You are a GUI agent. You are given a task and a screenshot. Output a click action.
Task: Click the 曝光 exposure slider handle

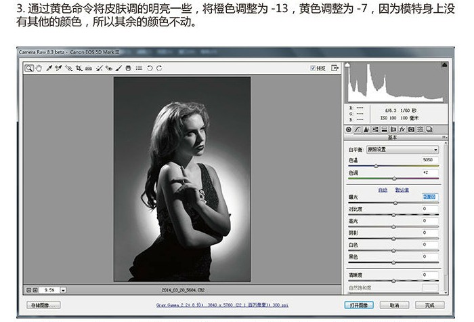(x=395, y=203)
